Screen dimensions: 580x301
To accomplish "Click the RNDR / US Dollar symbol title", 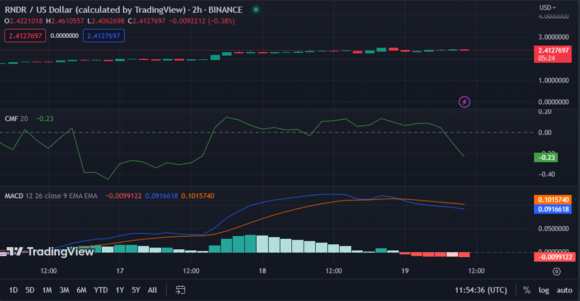I will click(123, 10).
